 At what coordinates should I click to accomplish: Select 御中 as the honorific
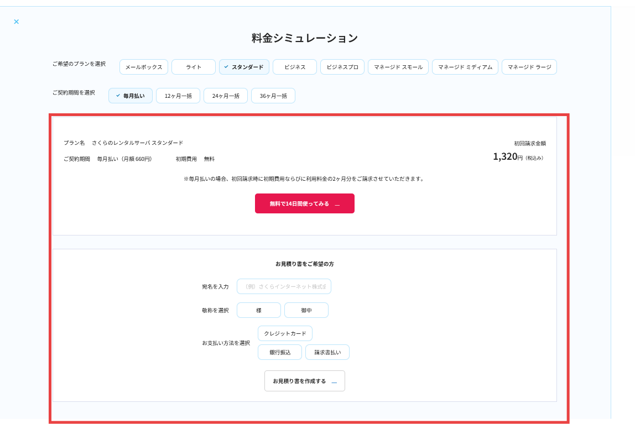[x=306, y=310]
